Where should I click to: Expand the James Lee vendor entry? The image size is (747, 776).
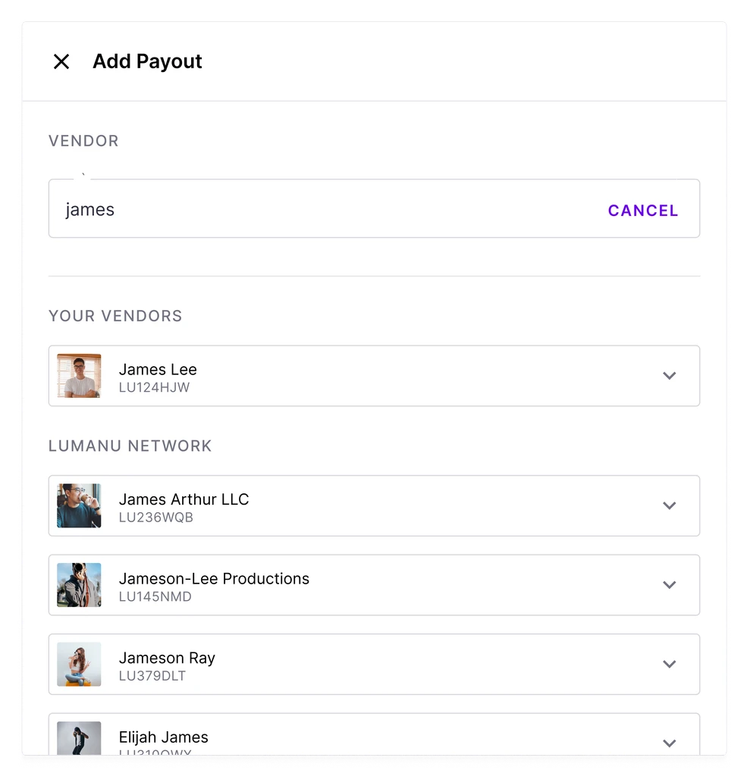pos(670,375)
